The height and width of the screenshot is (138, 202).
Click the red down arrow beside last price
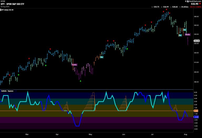pos(200,4)
